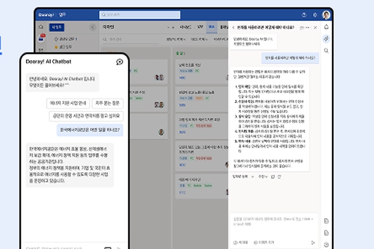Select the highlighted blue board tab
Screen dimensions: 374x249
click(x=211, y=26)
